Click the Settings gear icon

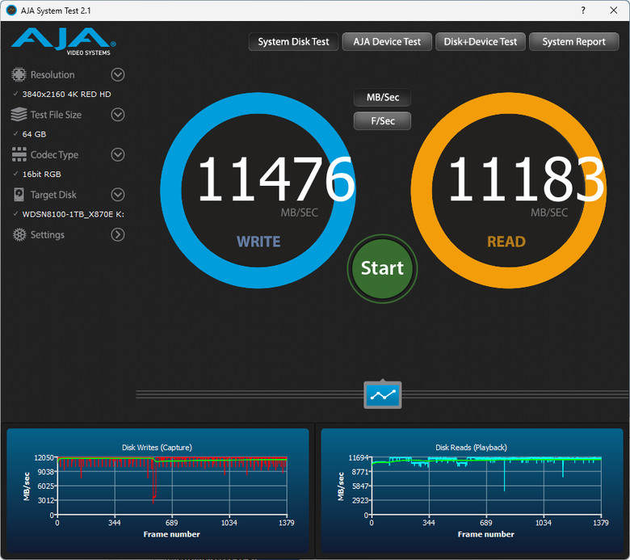click(19, 234)
